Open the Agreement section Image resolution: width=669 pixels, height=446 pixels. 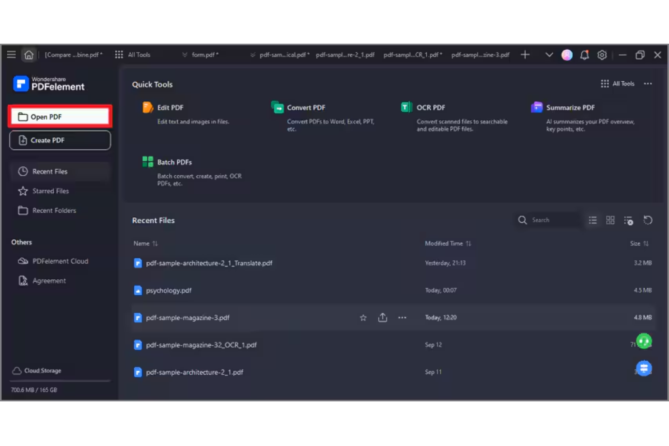tap(49, 281)
